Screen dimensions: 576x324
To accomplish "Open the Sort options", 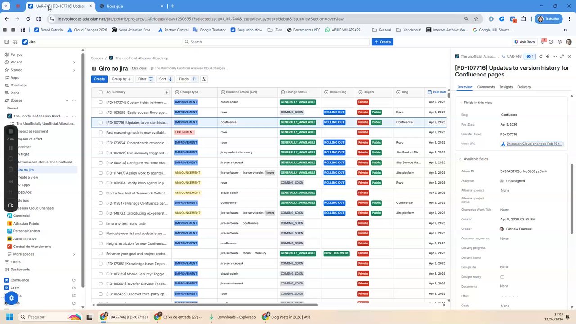I will (165, 79).
